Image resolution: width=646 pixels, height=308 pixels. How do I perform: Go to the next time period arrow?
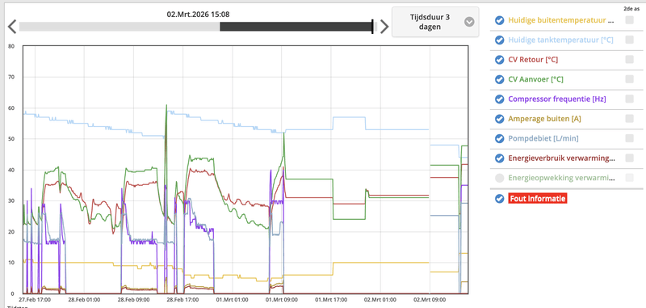point(384,27)
